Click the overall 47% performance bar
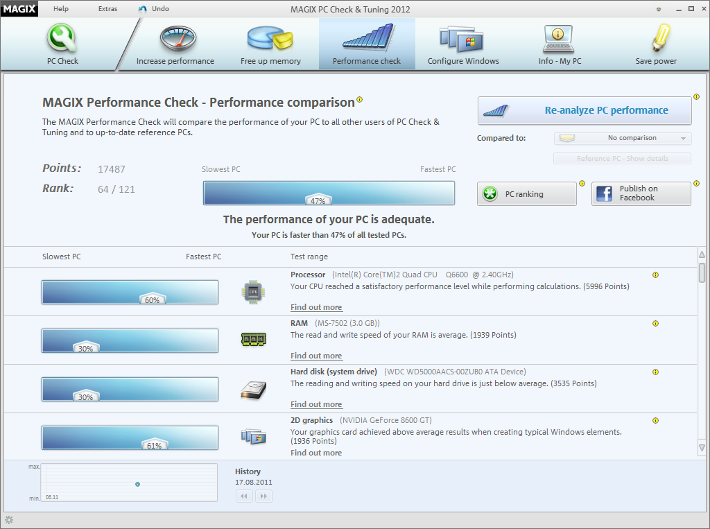 (x=329, y=193)
